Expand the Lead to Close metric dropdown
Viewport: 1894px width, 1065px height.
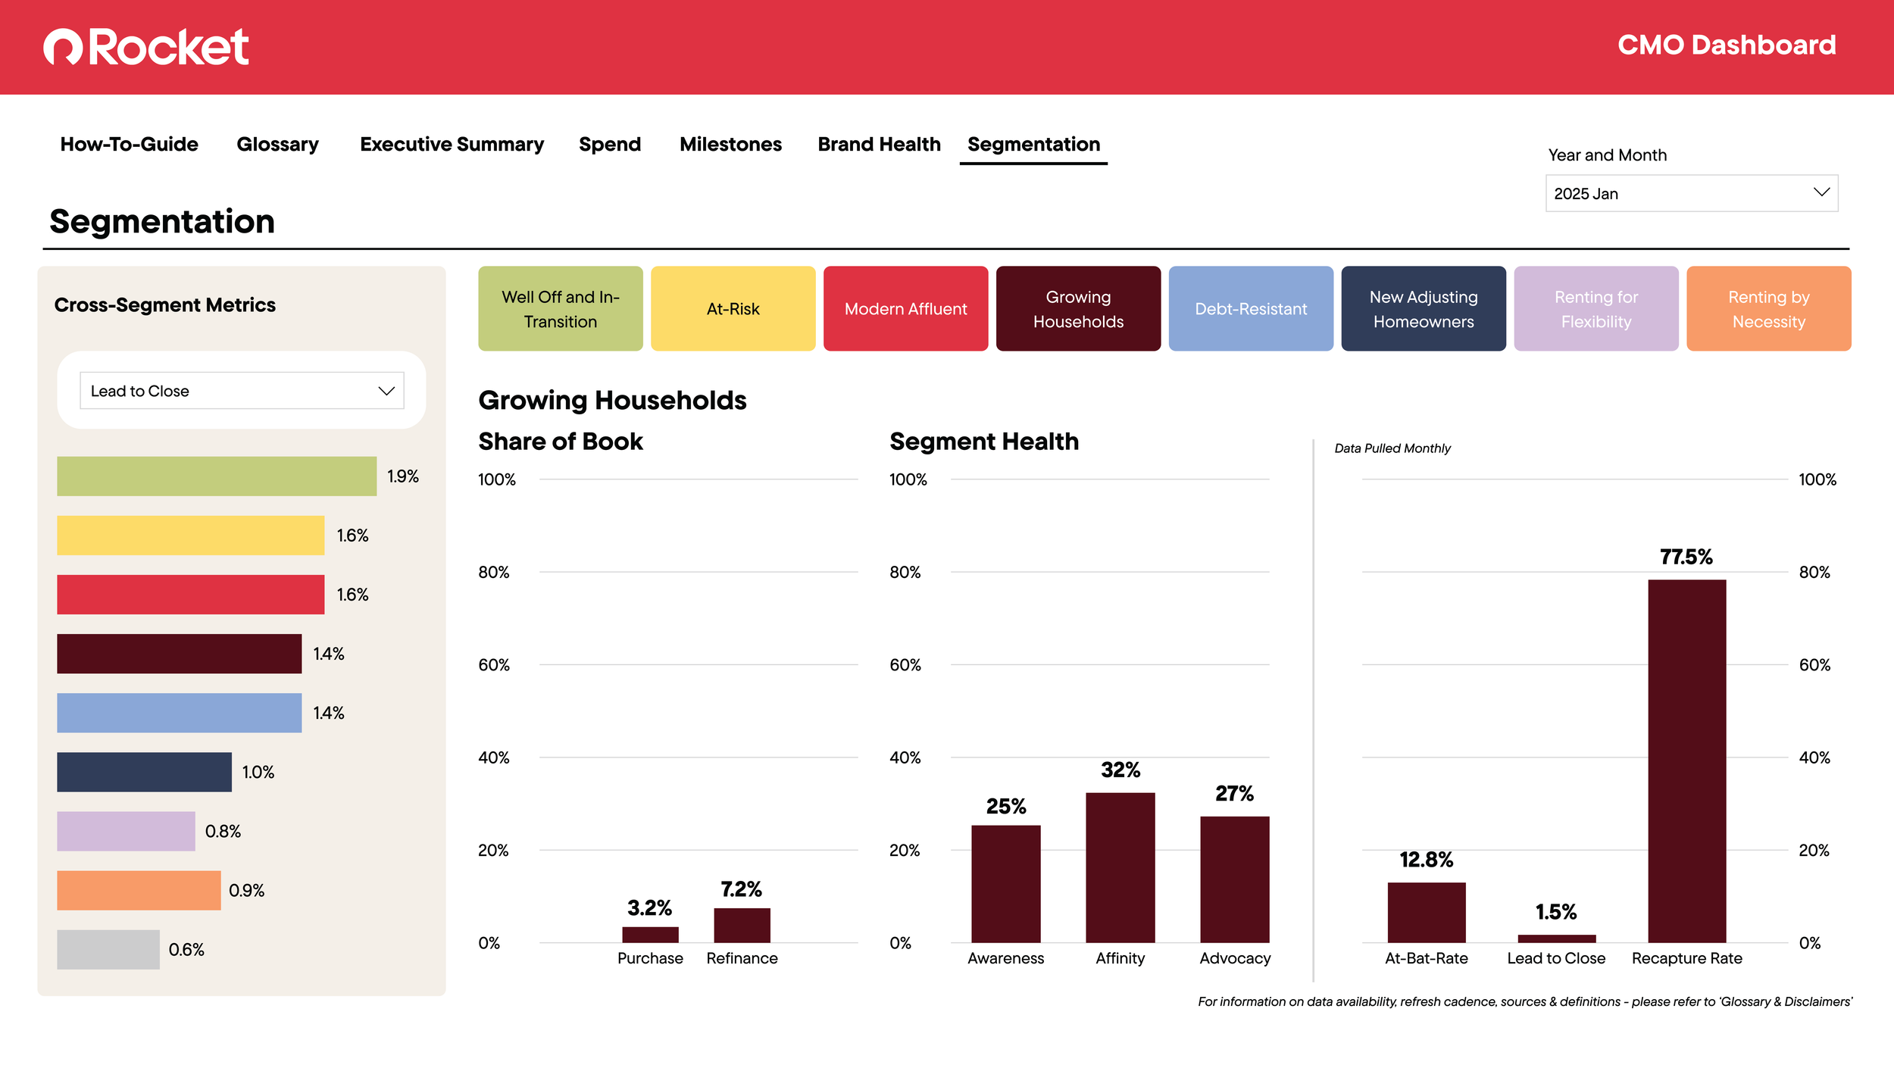(x=241, y=391)
